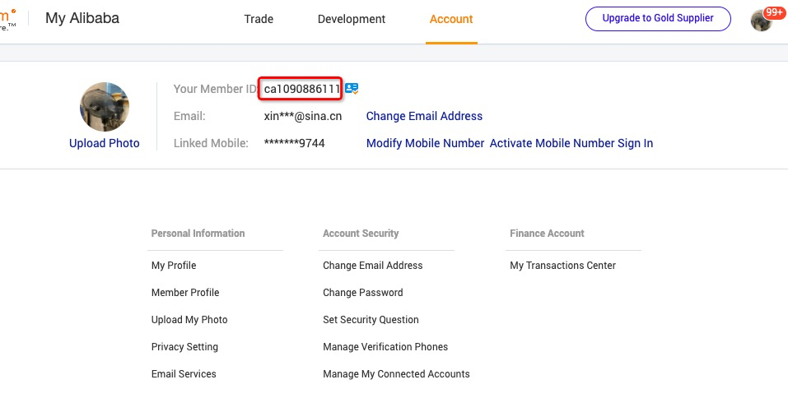Open My Profile under Personal Information
This screenshot has height=412, width=788.
click(174, 266)
